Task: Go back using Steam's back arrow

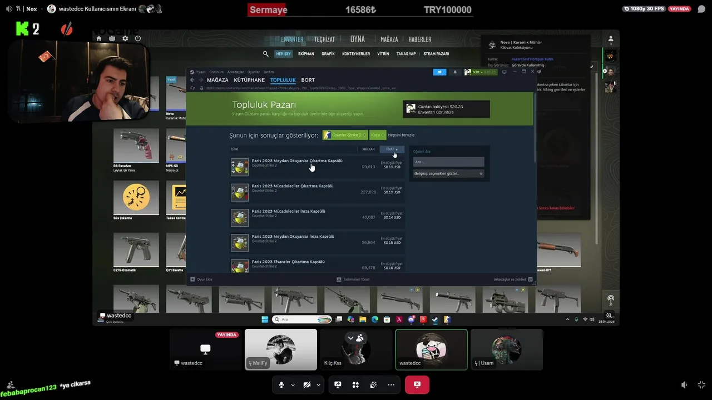Action: coord(192,80)
